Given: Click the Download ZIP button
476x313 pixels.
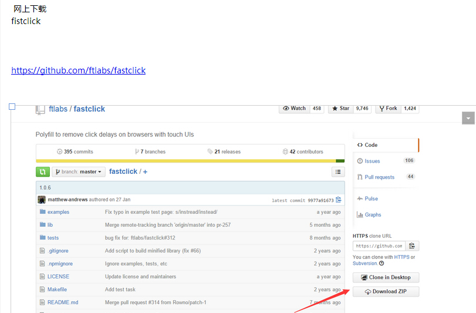Looking at the screenshot, I should click(386, 291).
